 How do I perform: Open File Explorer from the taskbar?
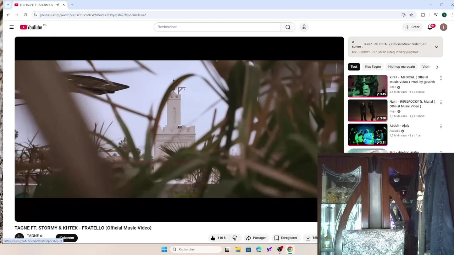coord(238,249)
